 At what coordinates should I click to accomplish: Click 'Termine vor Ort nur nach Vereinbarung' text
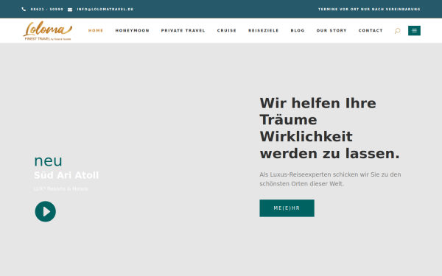pos(369,10)
